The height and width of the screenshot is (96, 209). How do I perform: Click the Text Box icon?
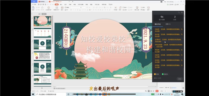point(115,8)
